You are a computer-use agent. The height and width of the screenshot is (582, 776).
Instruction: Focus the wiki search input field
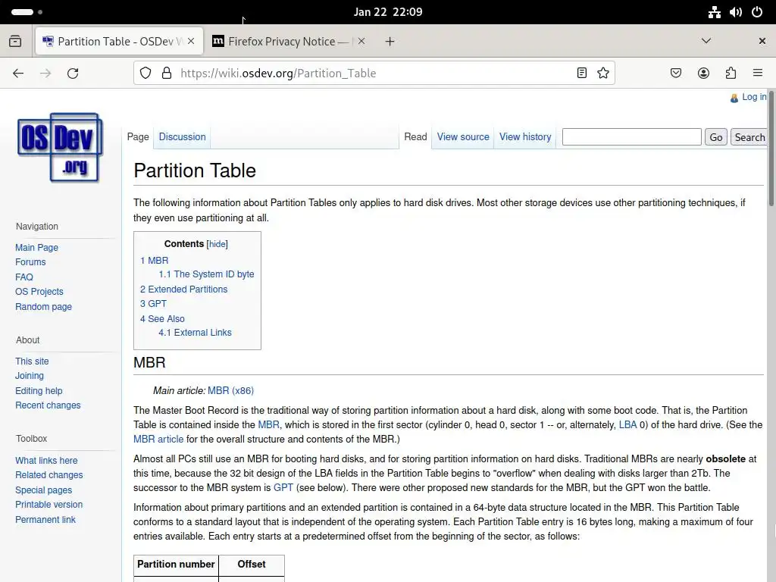pos(631,136)
